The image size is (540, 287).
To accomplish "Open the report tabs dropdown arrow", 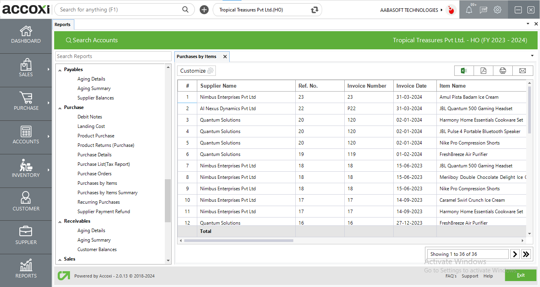I will [x=532, y=56].
